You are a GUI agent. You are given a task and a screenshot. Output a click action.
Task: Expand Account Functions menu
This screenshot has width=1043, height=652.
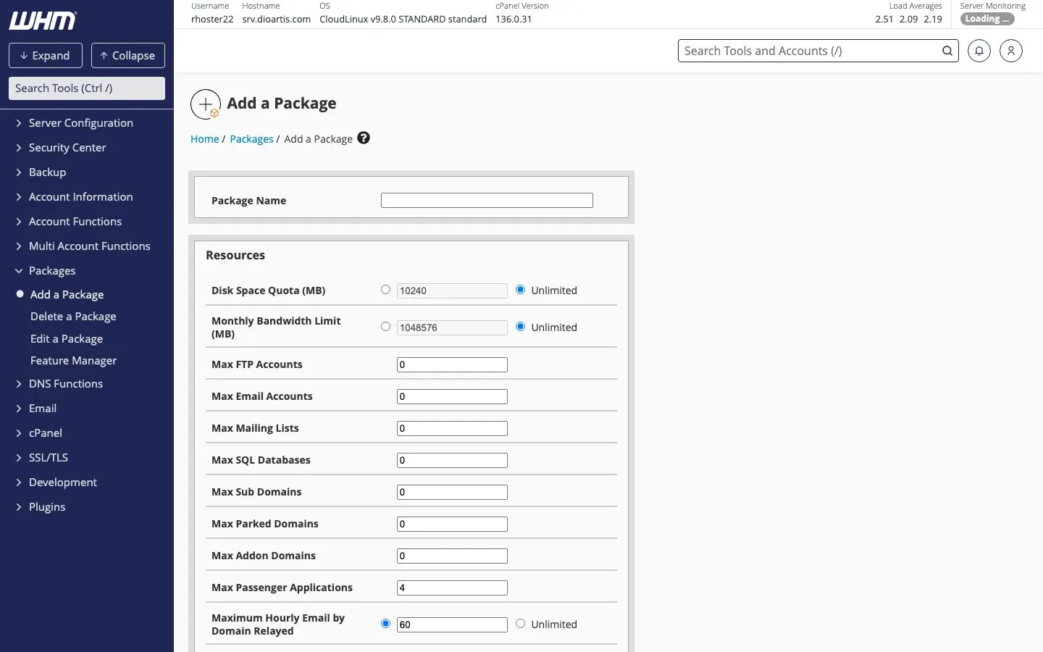pos(75,222)
